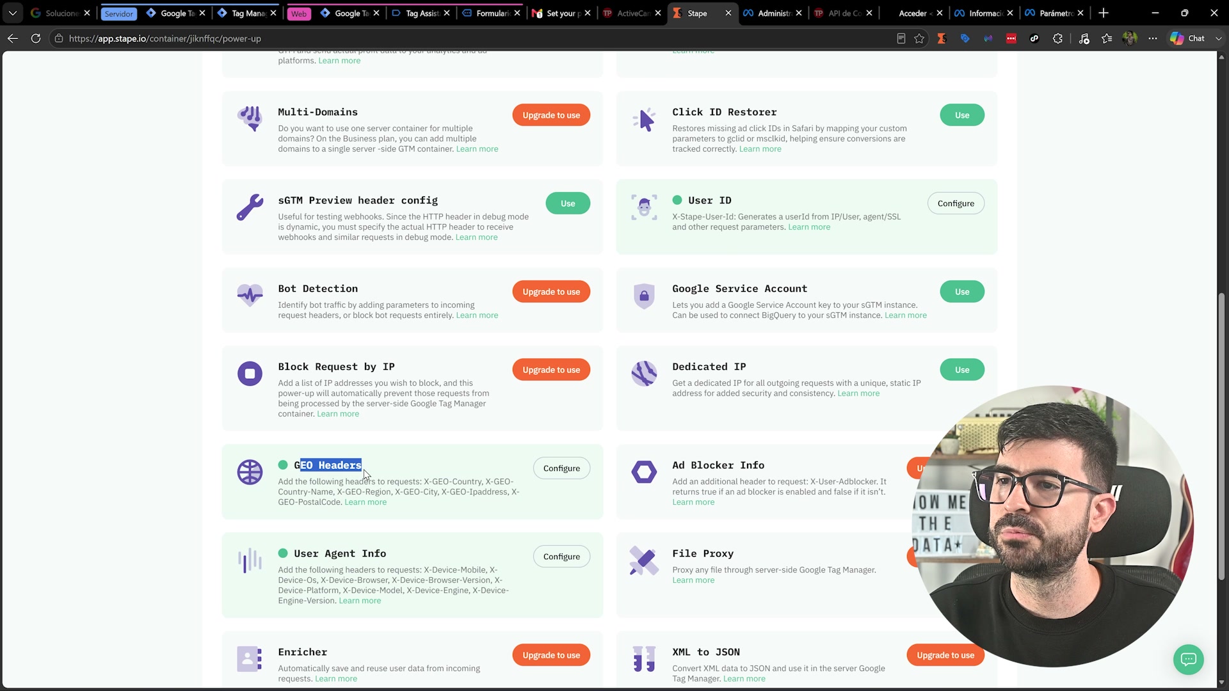Click Upgrade to use for Enricher
Viewport: 1229px width, 691px height.
pyautogui.click(x=551, y=655)
